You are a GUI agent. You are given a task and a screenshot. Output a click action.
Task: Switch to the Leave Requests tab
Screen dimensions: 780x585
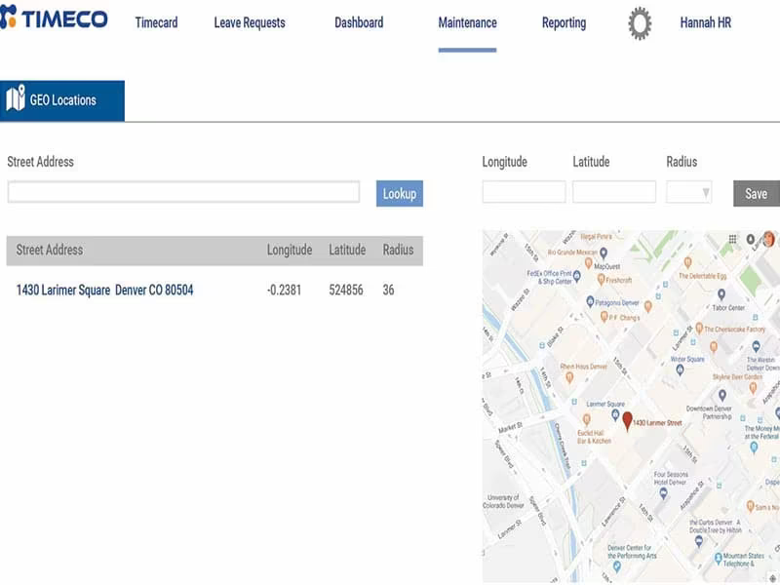[x=250, y=22]
